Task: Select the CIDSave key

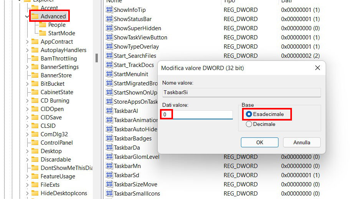Action: [51, 117]
